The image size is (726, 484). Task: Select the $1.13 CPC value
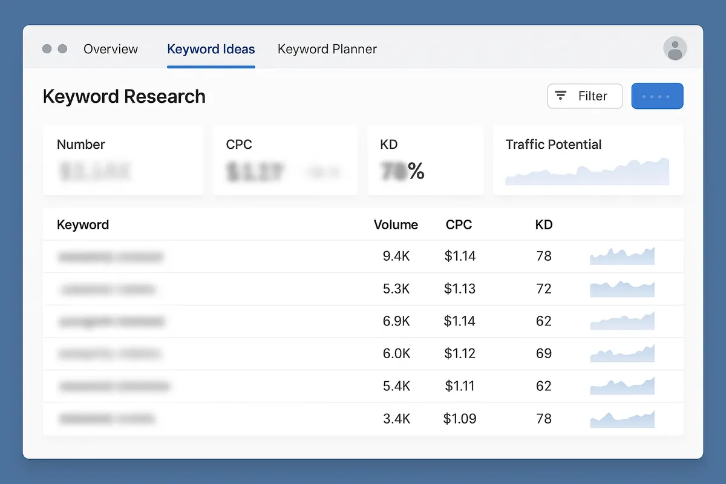(x=460, y=289)
